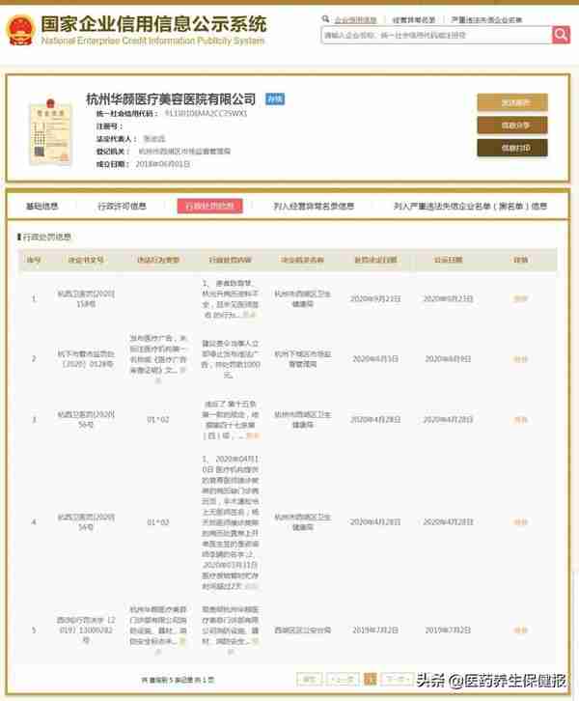Switch to the 行政许可信息 tab
Viewport: 579px width, 701px height.
(x=122, y=206)
